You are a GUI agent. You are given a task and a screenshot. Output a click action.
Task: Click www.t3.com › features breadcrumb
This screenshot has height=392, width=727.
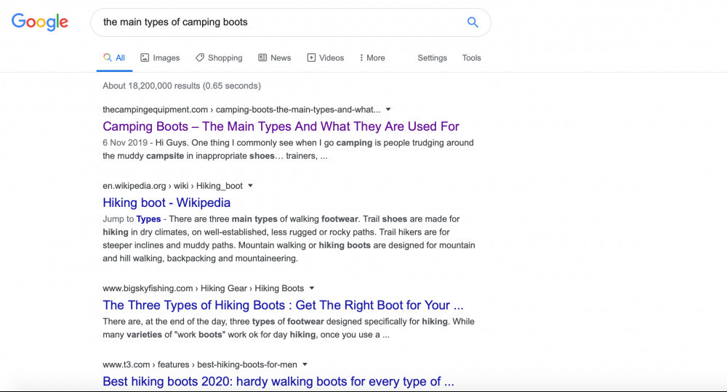coord(200,364)
